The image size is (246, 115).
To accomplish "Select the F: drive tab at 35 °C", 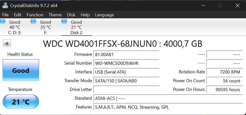I will pyautogui.click(x=46, y=27).
